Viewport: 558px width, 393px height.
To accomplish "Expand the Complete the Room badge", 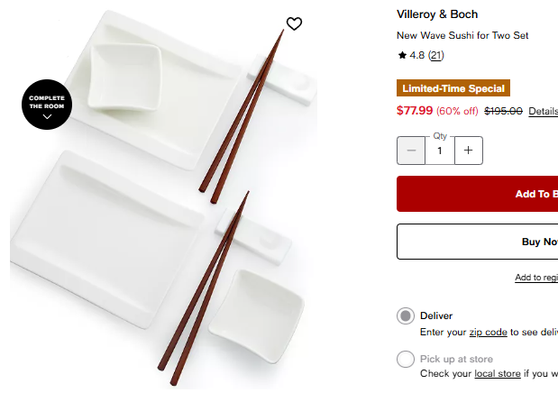I will (47, 105).
